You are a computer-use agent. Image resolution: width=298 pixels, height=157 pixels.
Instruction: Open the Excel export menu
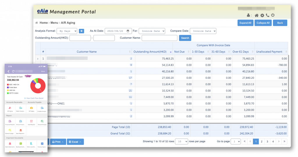[75, 142]
